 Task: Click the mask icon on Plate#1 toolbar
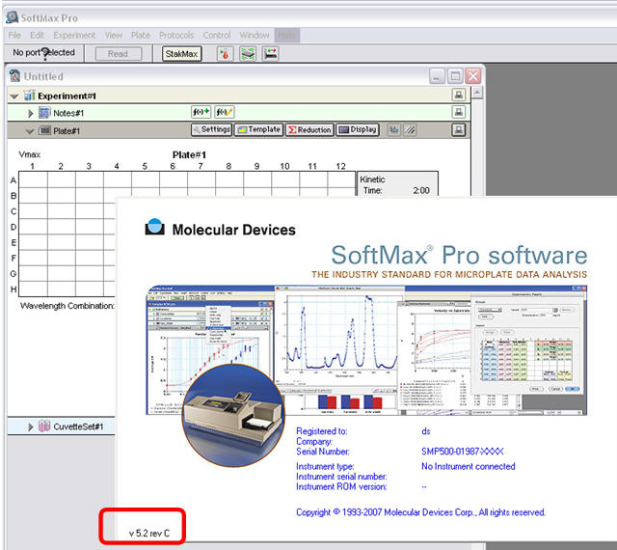click(411, 130)
